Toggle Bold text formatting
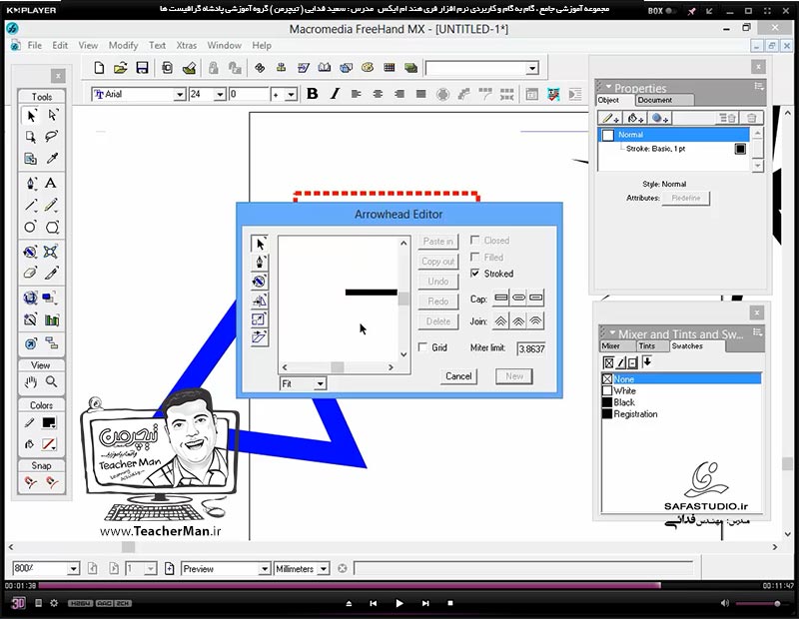 [313, 94]
